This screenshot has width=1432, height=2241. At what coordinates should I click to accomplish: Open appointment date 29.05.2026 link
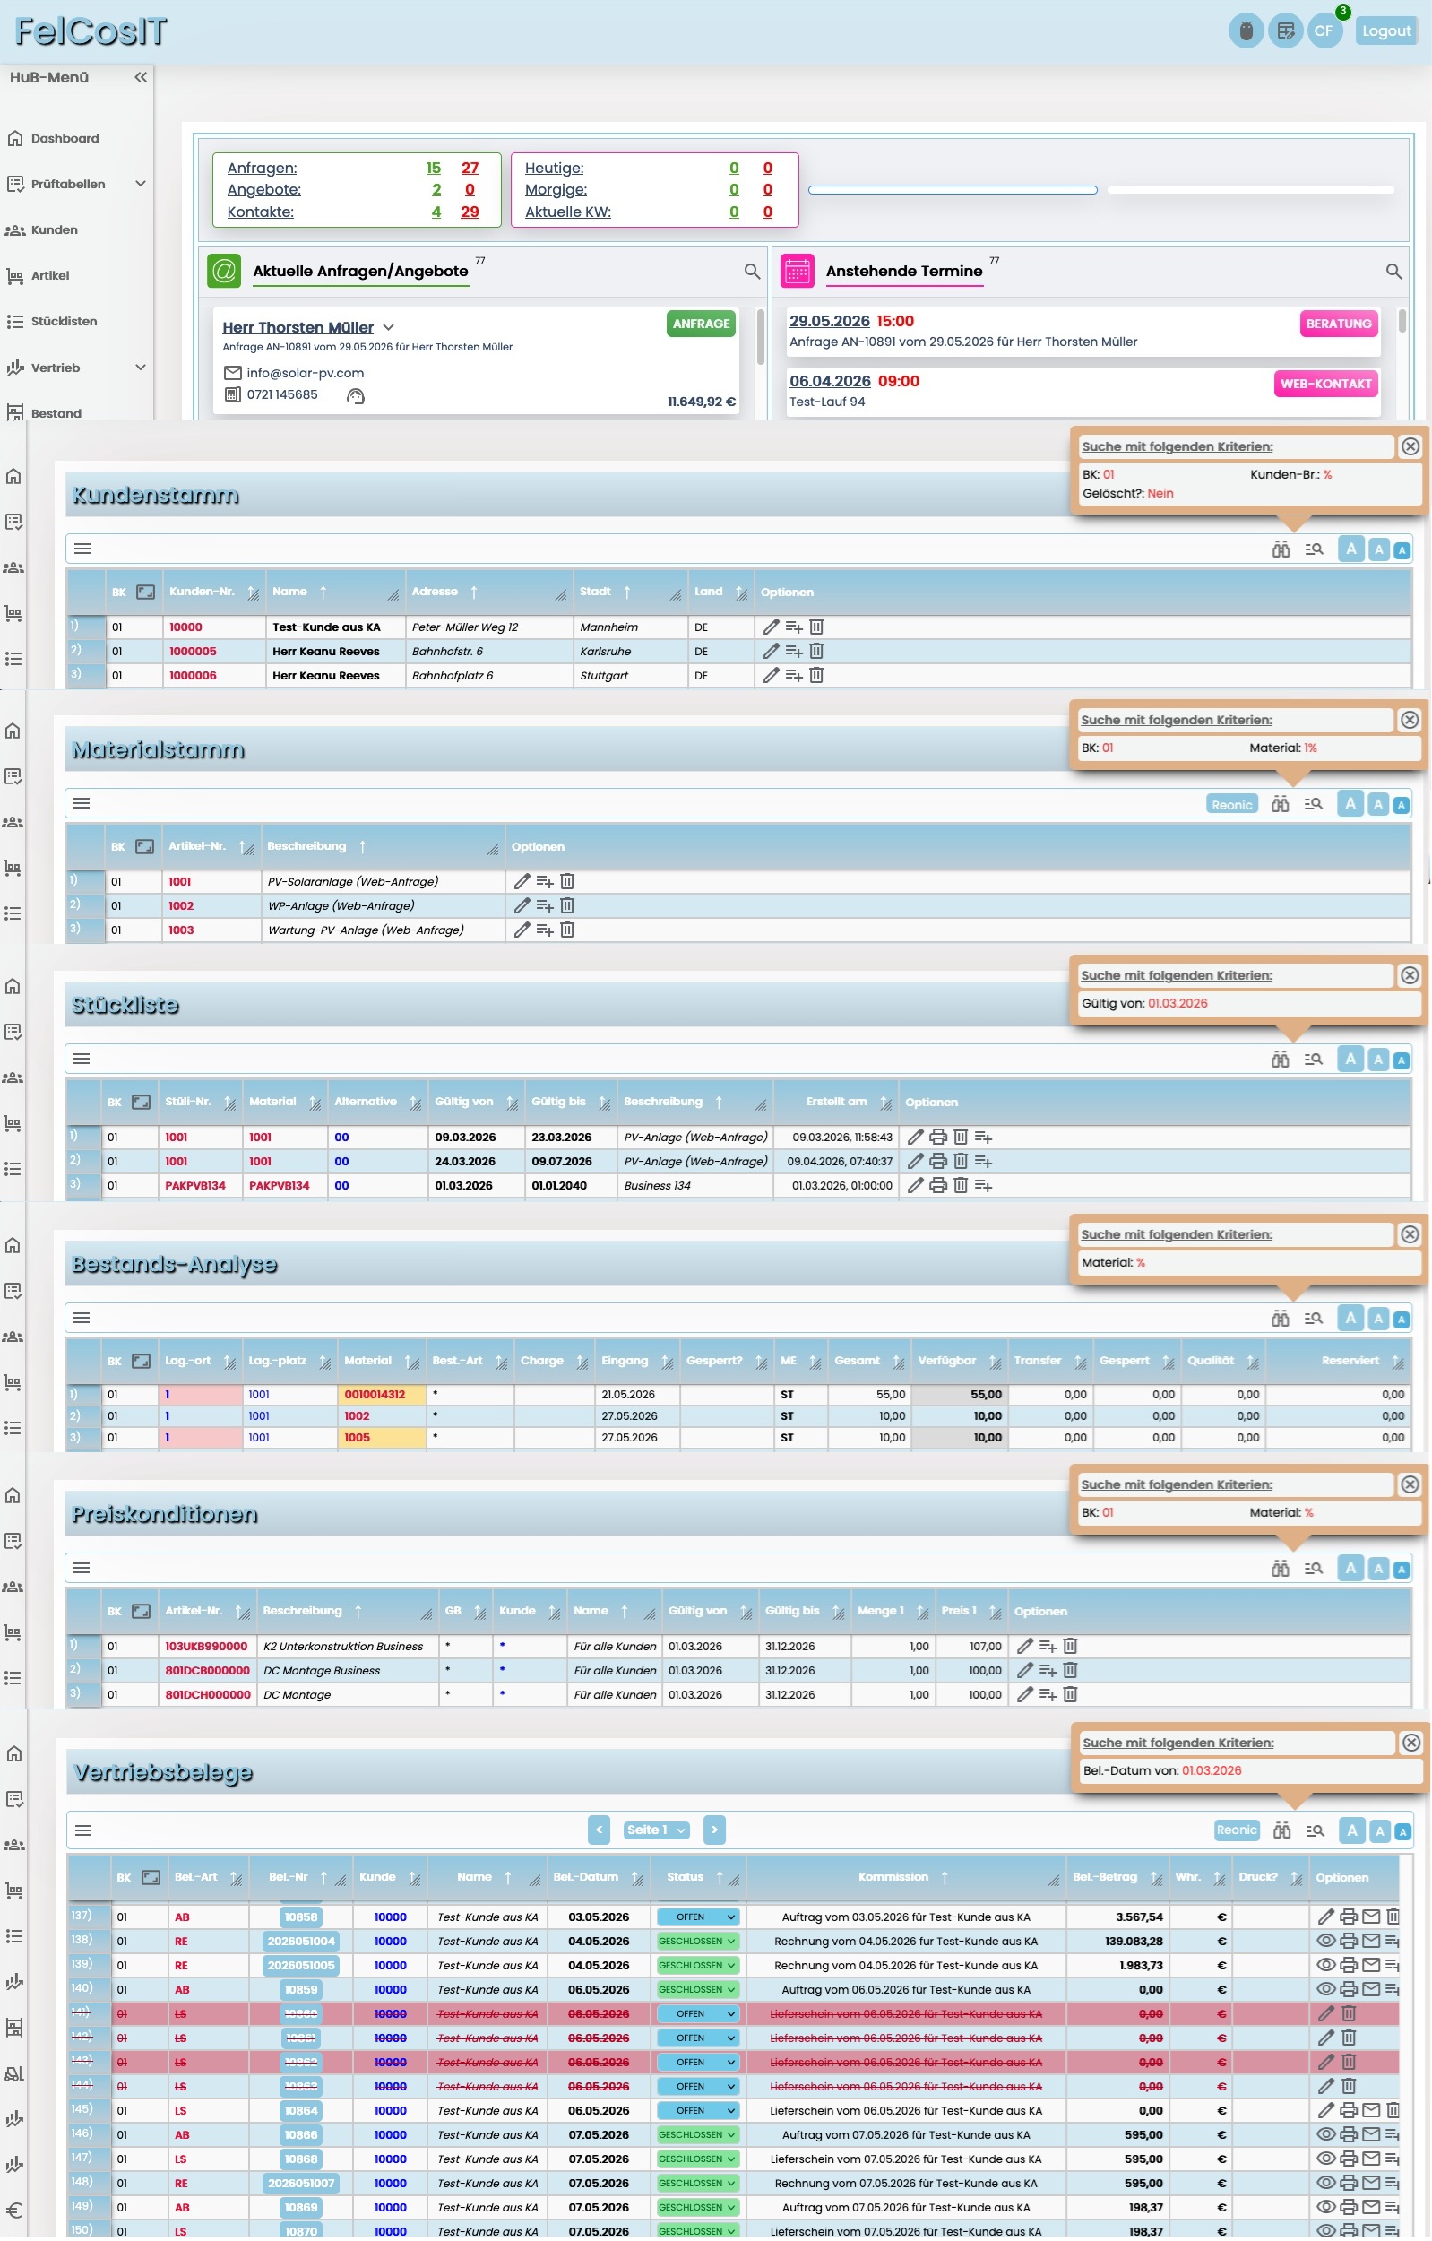click(829, 321)
